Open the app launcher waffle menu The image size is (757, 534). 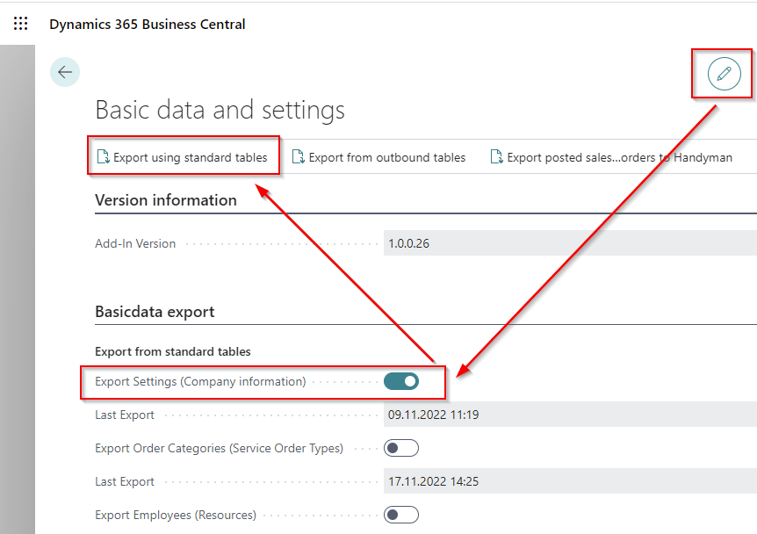pyautogui.click(x=21, y=24)
